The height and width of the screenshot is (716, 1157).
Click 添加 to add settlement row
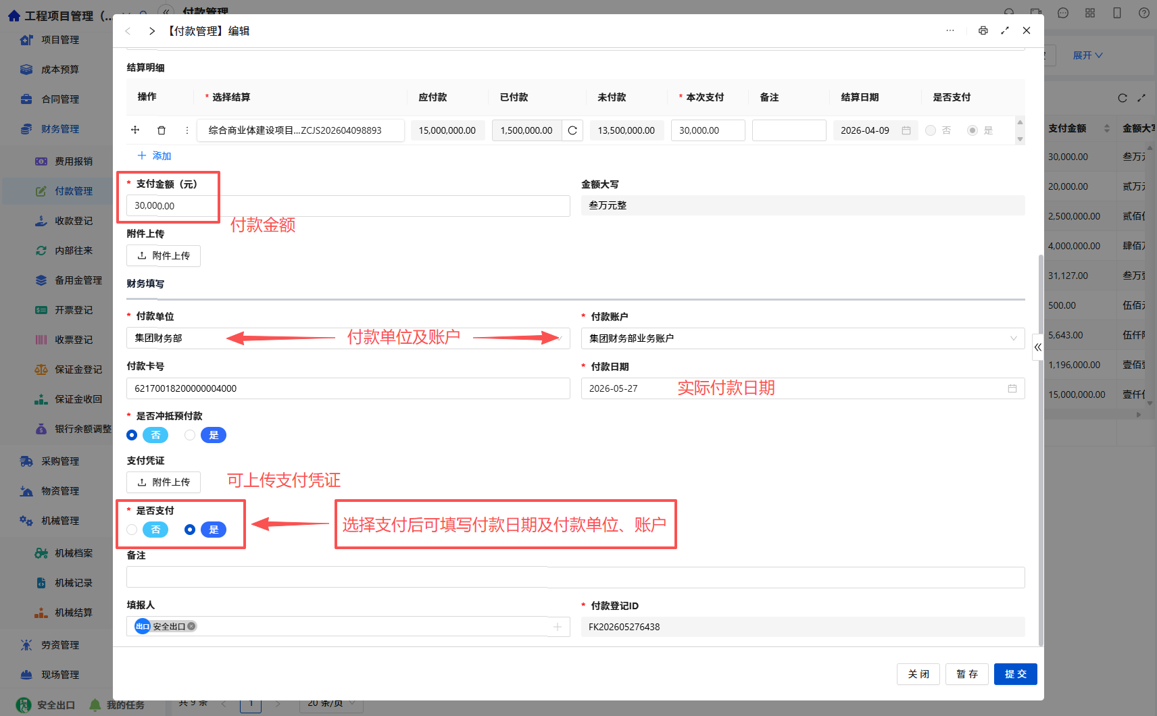coord(154,156)
